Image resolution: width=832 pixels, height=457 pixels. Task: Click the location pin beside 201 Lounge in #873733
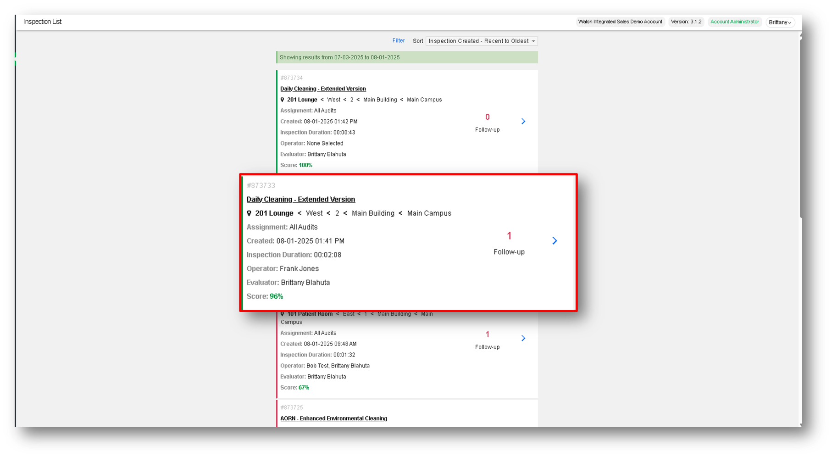point(249,213)
